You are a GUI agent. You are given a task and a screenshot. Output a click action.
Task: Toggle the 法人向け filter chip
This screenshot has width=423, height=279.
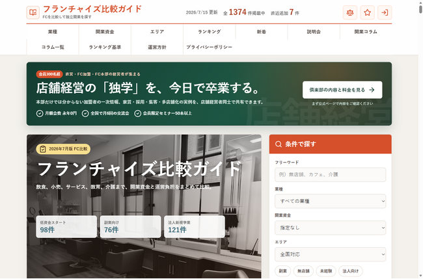pos(350,271)
